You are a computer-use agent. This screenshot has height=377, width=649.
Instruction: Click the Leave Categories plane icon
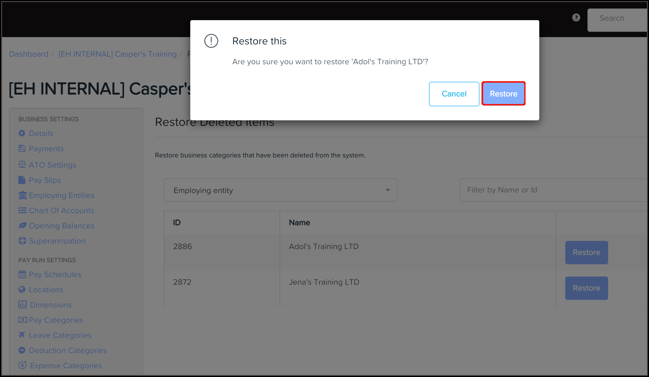[x=22, y=335]
